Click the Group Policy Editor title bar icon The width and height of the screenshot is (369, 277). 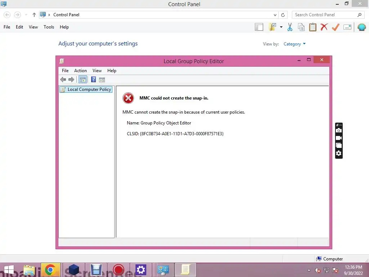62,61
